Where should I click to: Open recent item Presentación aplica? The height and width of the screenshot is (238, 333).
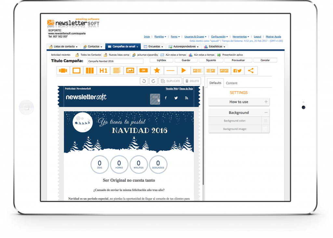pyautogui.click(x=230, y=55)
